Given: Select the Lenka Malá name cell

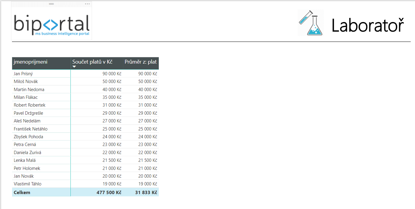Looking at the screenshot, I should [24, 160].
